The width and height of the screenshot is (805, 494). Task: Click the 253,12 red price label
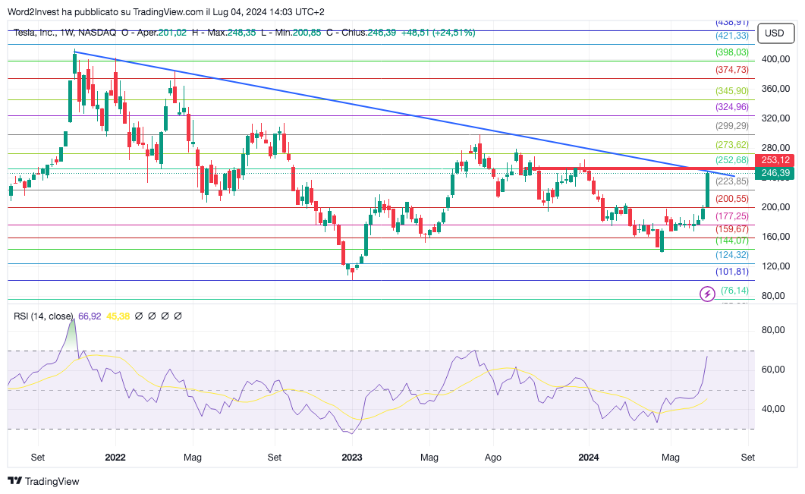pyautogui.click(x=775, y=160)
